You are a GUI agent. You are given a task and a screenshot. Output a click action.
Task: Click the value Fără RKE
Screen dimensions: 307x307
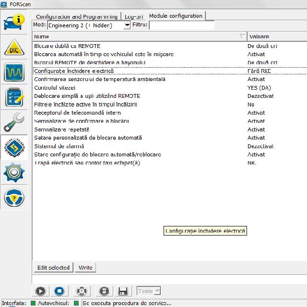tap(259, 71)
